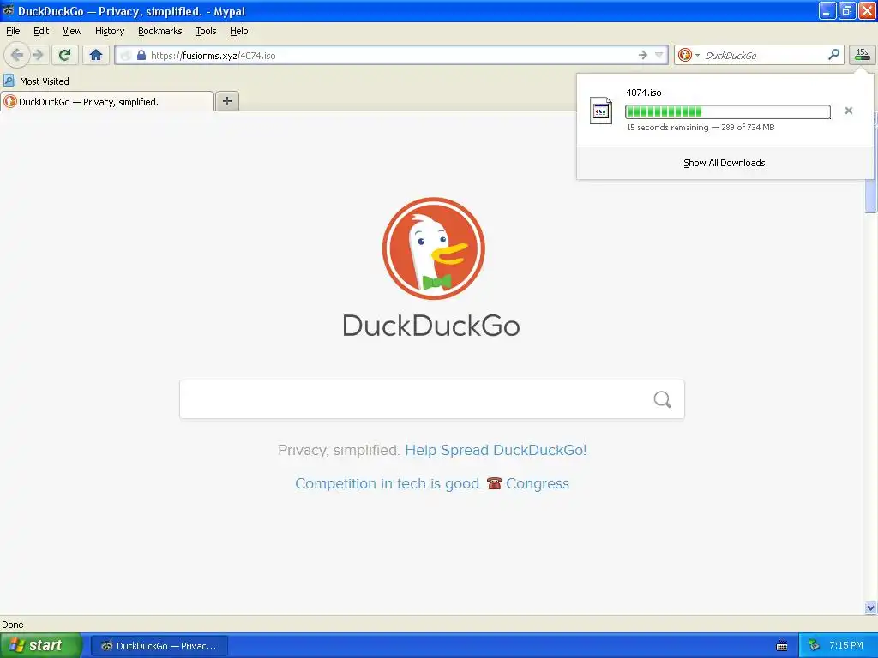Image resolution: width=878 pixels, height=658 pixels.
Task: Open the Most Visited bookmarks folder
Action: coord(36,81)
